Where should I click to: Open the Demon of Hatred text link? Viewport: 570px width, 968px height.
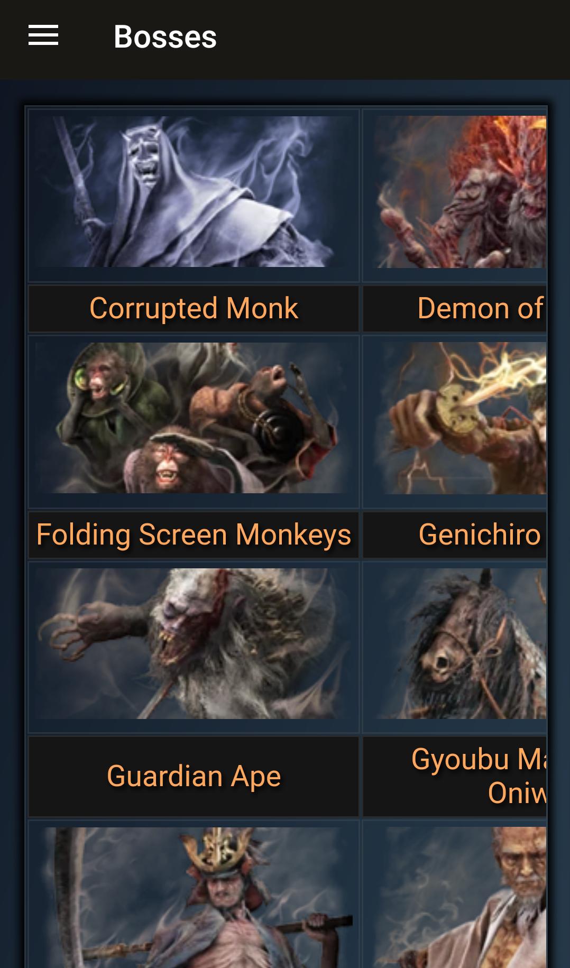coord(480,308)
